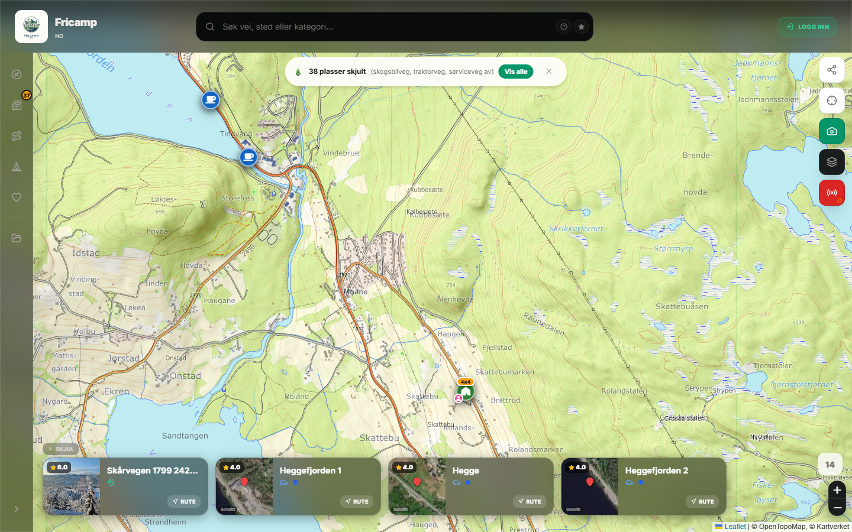Open the map layers button

pos(832,162)
